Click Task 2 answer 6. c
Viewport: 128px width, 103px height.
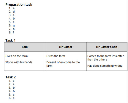point(12,98)
